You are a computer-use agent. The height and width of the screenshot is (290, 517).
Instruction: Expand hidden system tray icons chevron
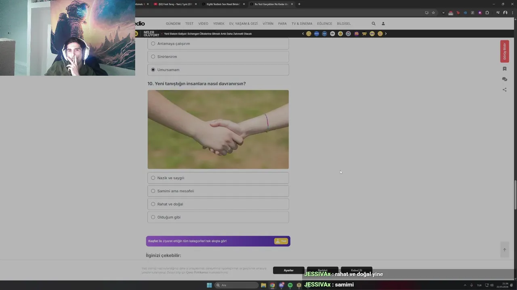(465, 285)
